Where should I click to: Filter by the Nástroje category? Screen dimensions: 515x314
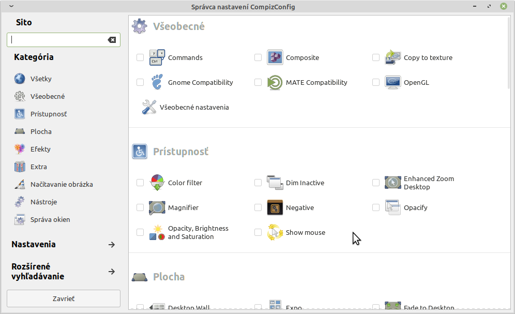coord(43,202)
